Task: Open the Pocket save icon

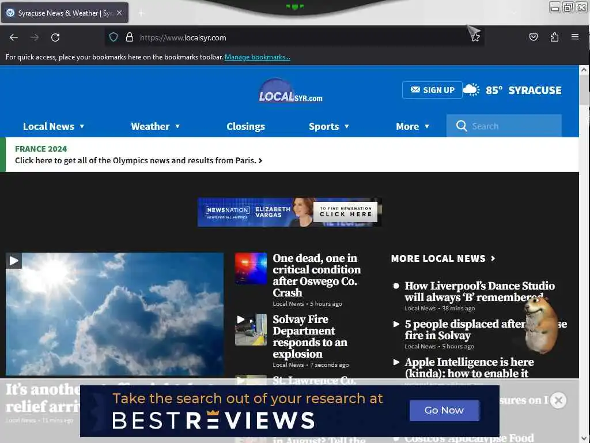Action: [533, 37]
